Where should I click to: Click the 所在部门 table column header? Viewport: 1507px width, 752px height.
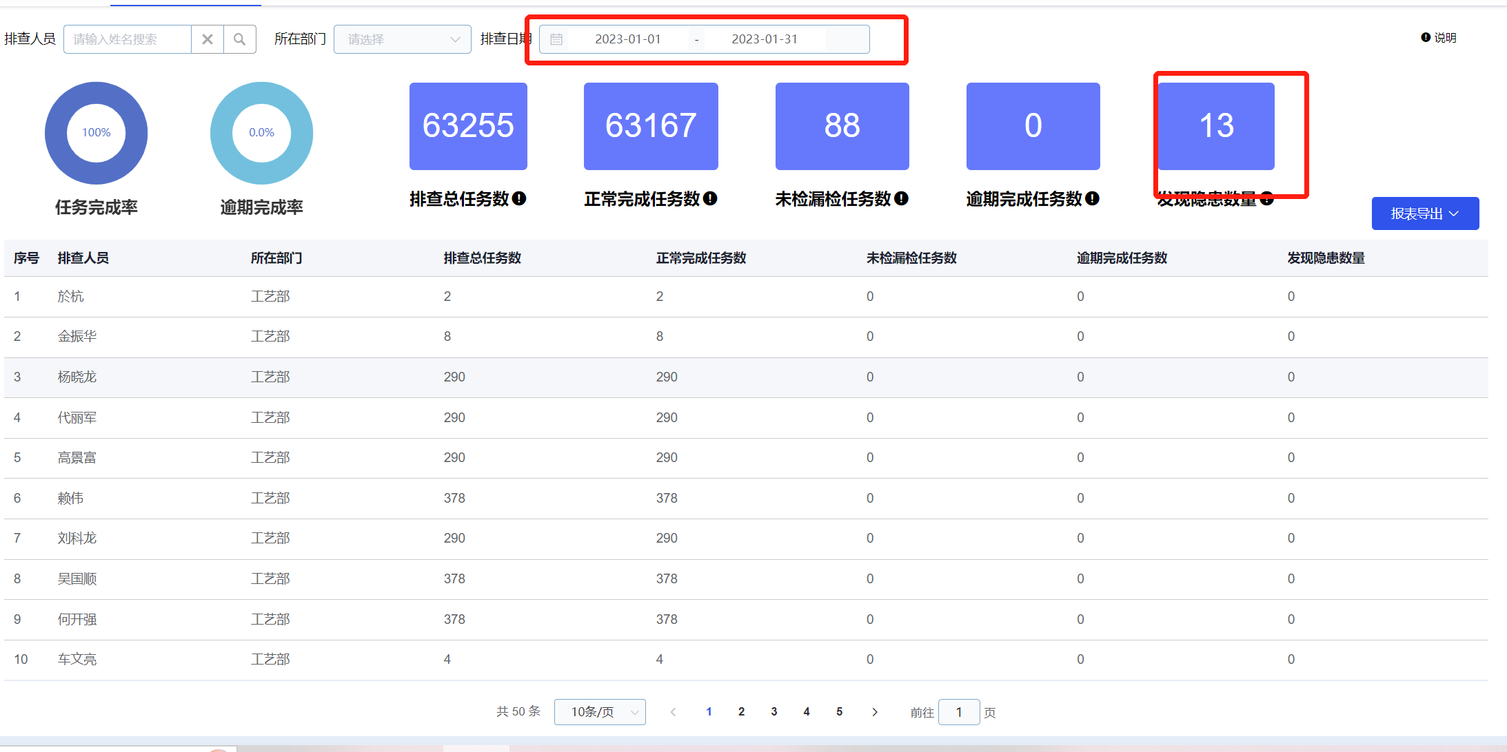(276, 258)
